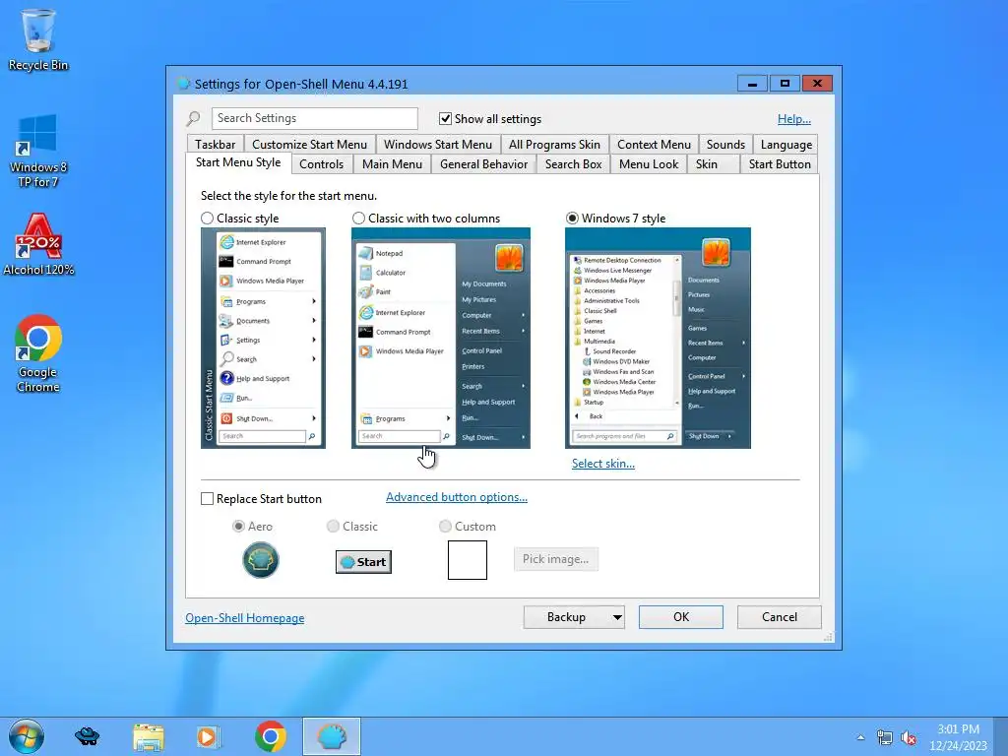
Task: Click the Classic Start button image
Action: point(364,562)
